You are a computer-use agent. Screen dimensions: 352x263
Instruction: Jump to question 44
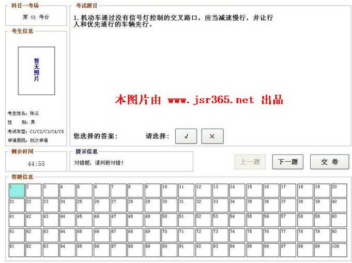(x=68, y=220)
